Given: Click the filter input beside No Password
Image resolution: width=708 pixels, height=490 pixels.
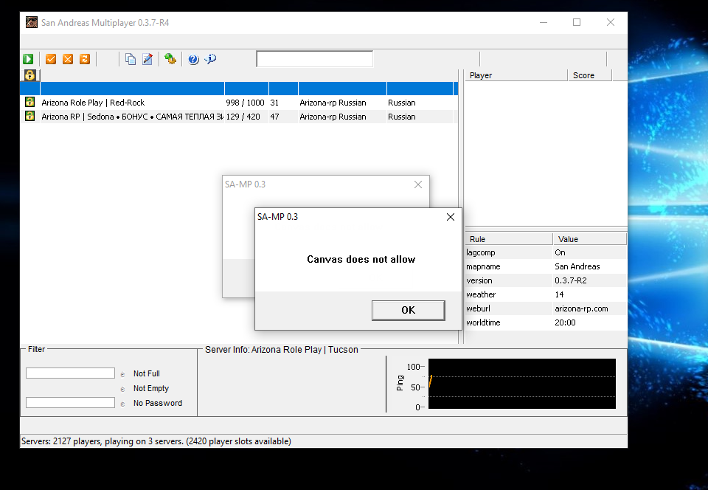Looking at the screenshot, I should point(71,402).
